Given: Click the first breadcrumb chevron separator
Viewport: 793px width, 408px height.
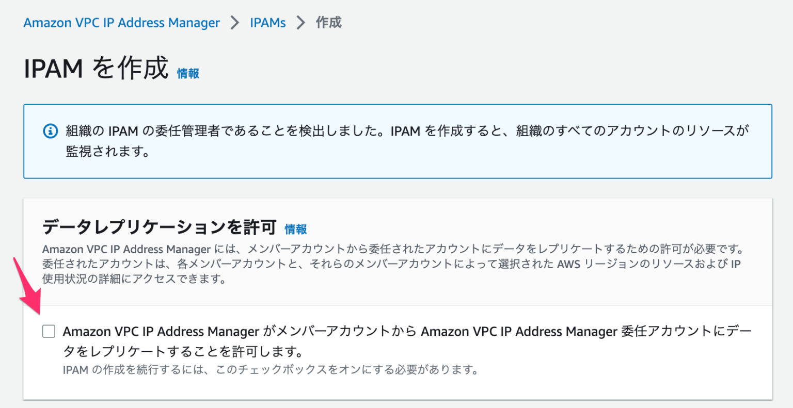Looking at the screenshot, I should (234, 22).
